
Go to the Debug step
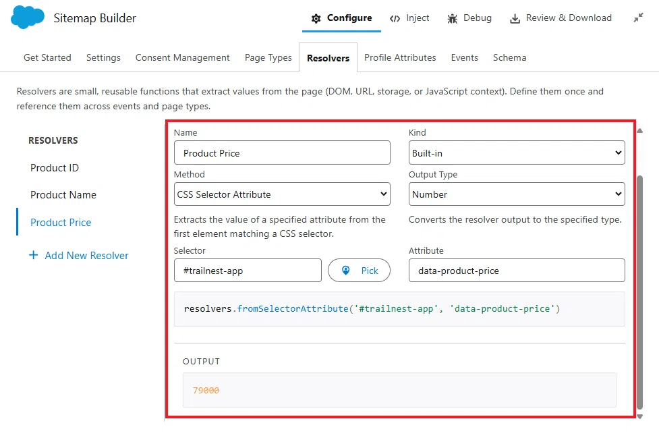point(469,18)
